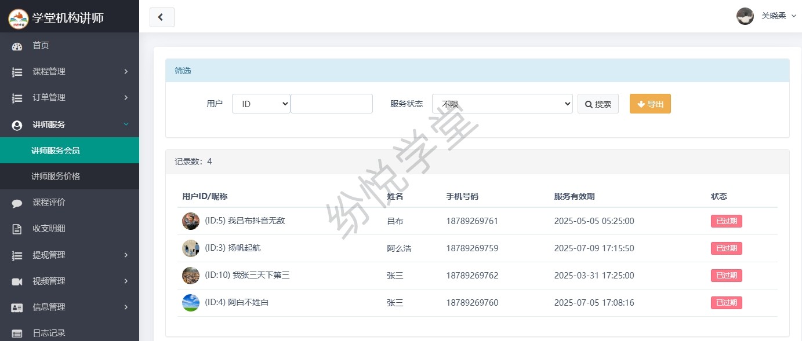Click the 信息管理 ID card icon
Screen dimensions: 802x341
coord(17,307)
